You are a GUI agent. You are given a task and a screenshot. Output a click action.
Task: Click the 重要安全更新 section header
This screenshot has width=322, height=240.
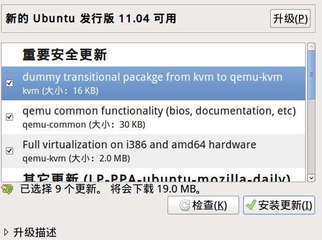(65, 55)
